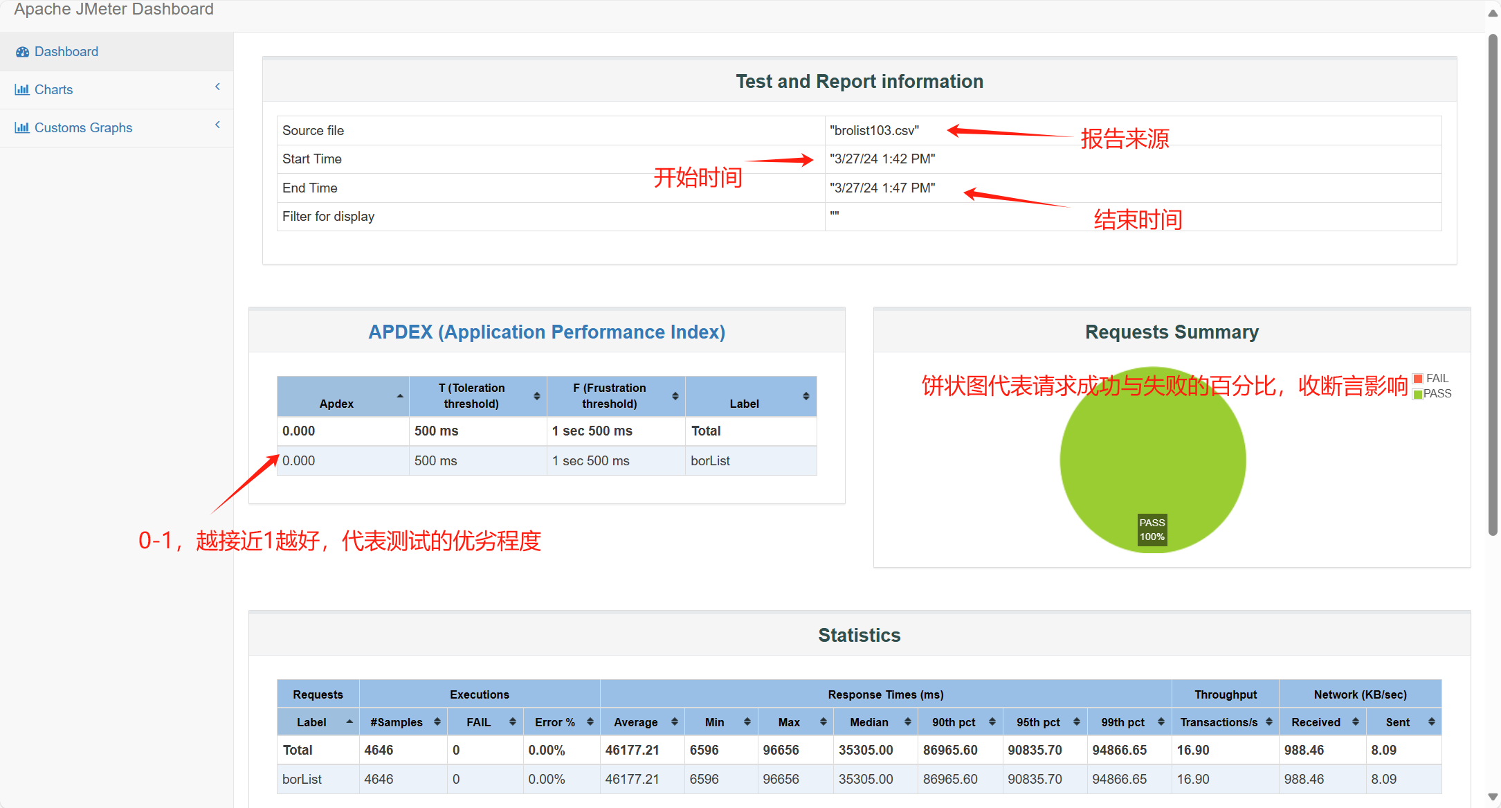Open the Dashboard menu item
1501x808 pixels.
[x=66, y=52]
